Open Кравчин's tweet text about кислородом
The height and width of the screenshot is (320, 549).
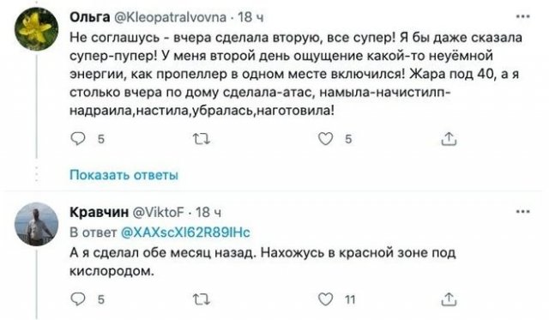coord(262,262)
